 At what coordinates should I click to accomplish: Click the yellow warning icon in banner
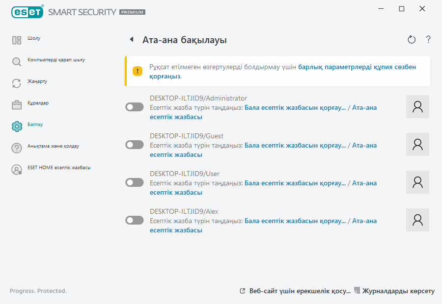pos(138,71)
